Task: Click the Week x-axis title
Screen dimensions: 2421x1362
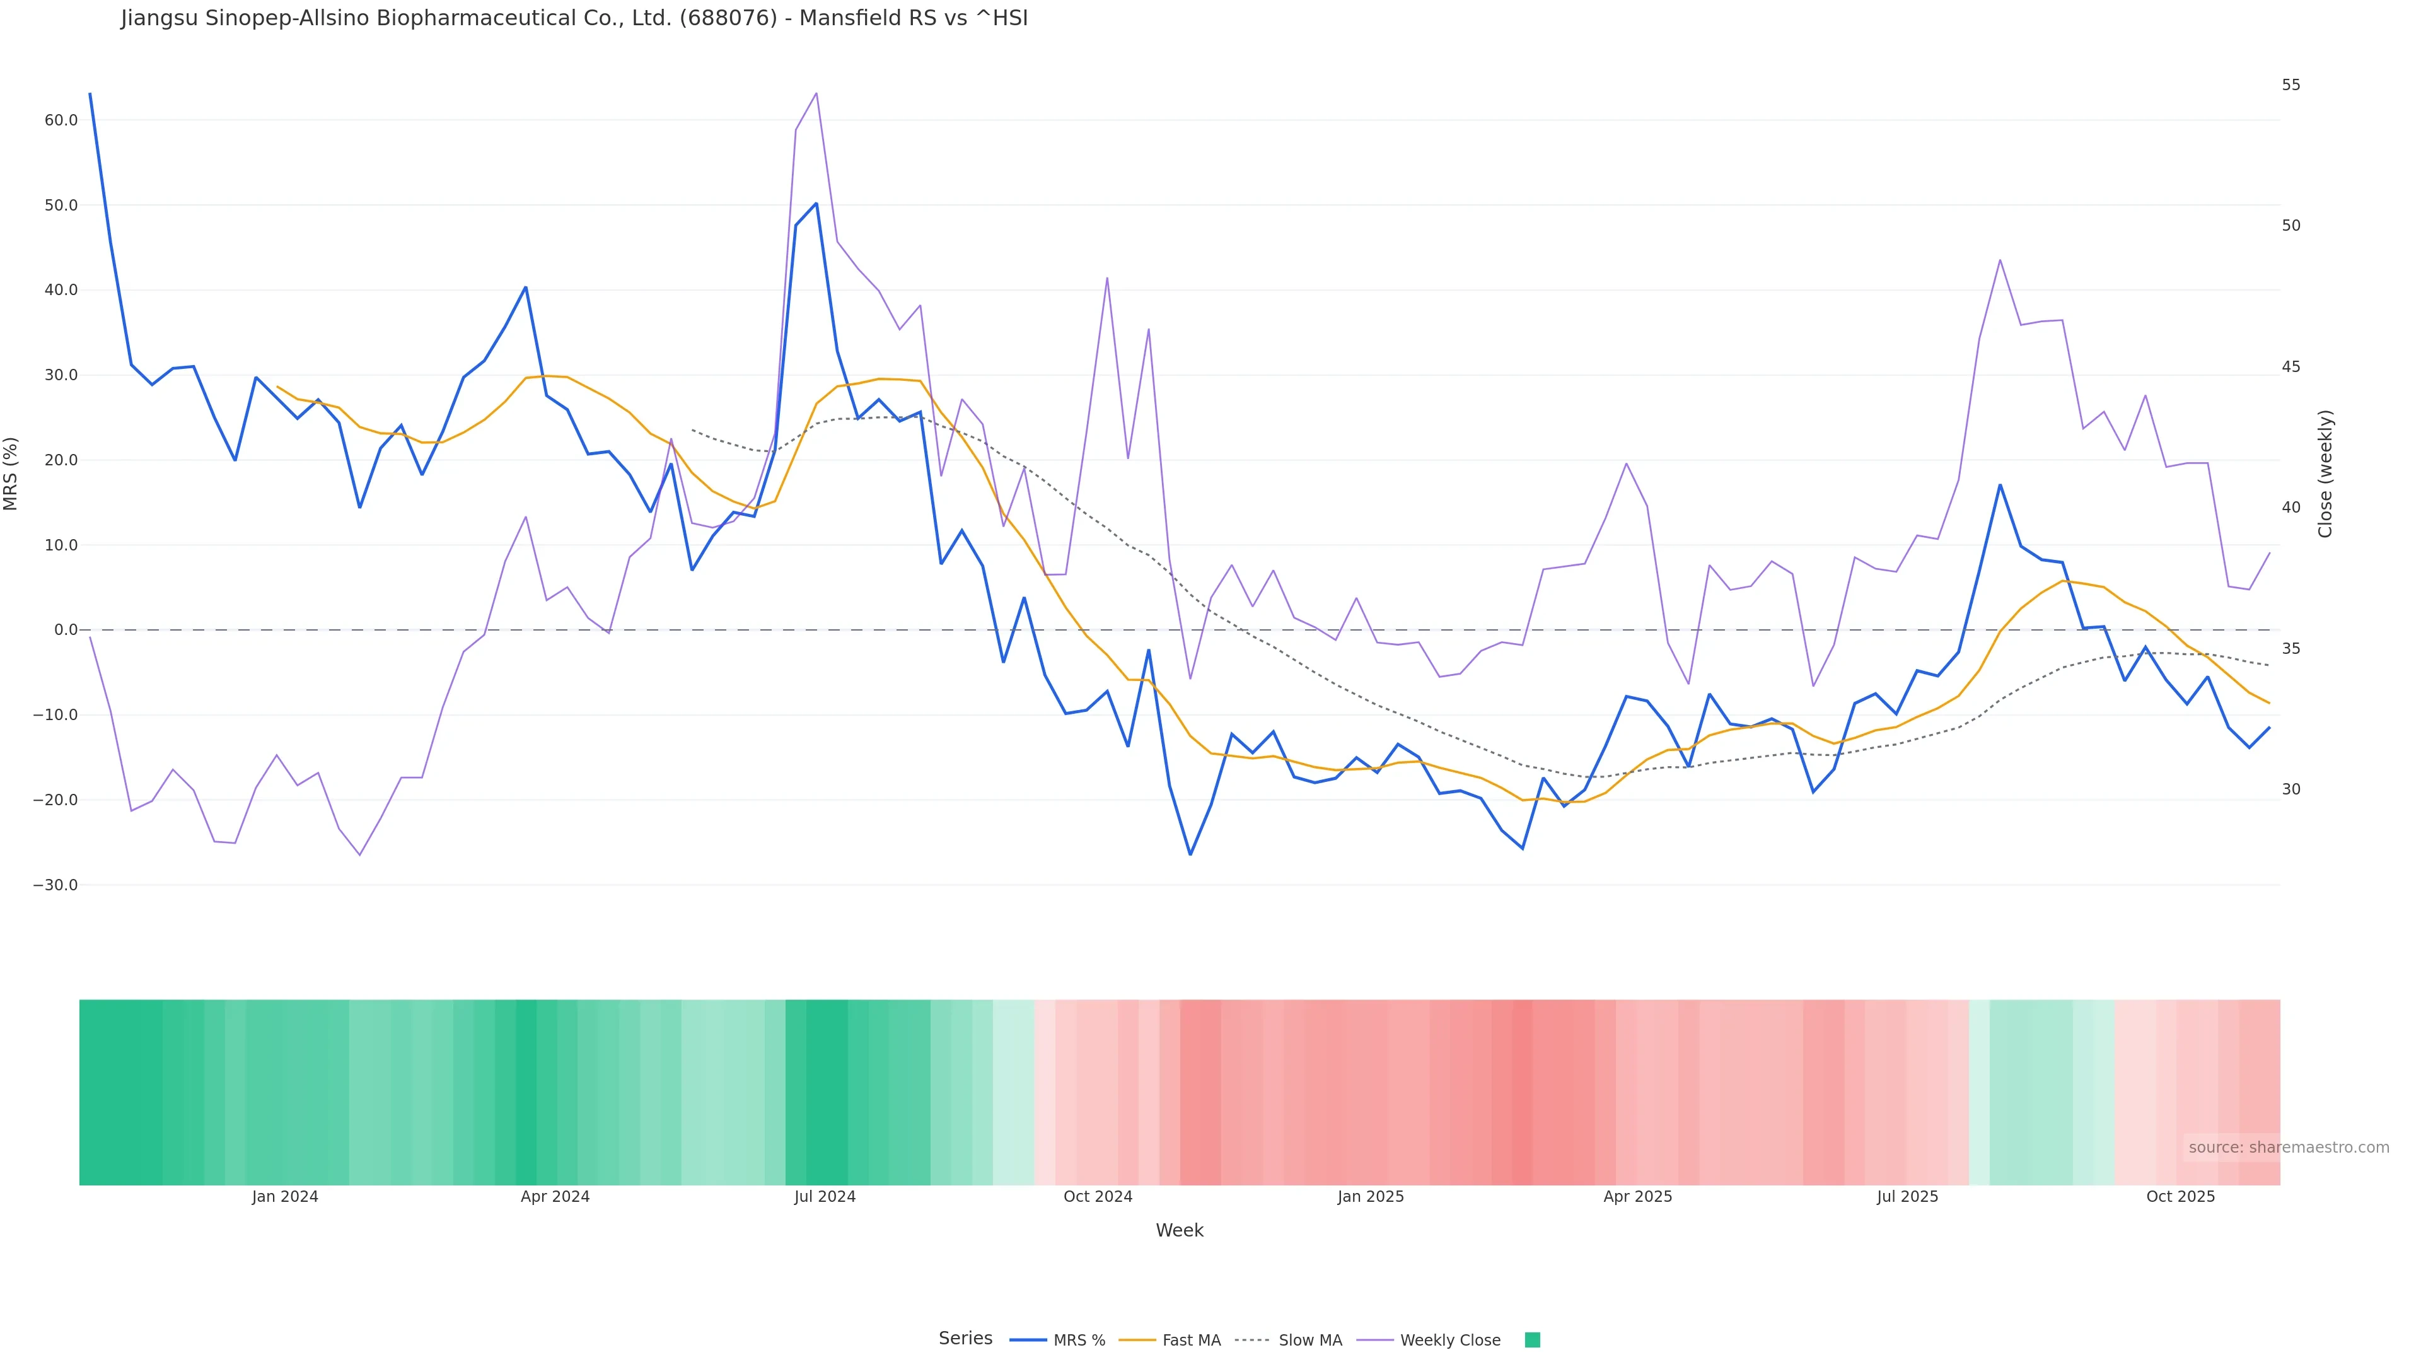Action: tap(1178, 1230)
